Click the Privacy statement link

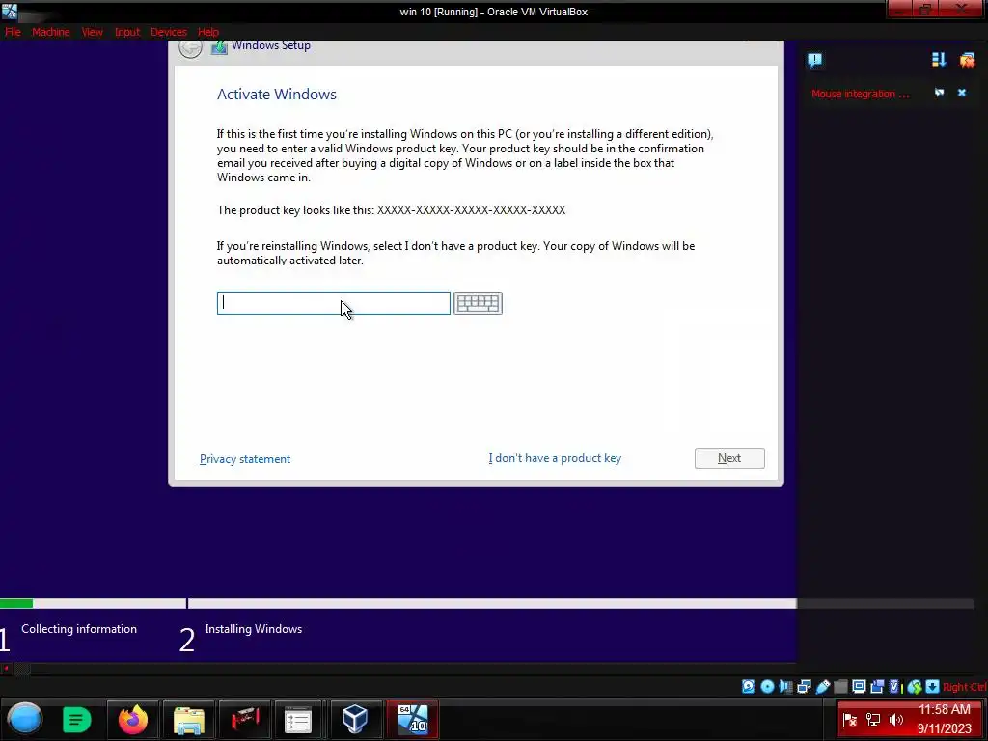tap(245, 459)
